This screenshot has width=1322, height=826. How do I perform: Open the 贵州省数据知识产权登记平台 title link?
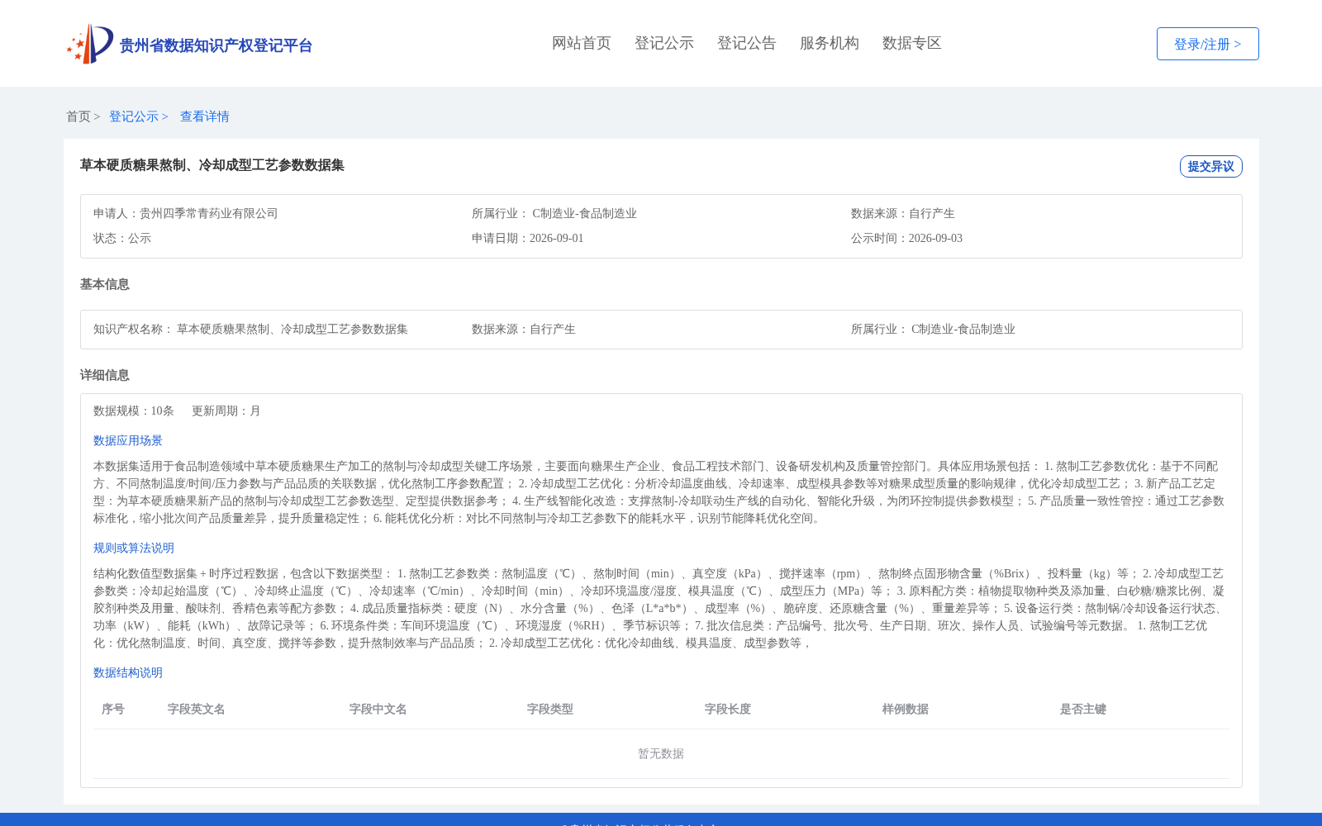216,45
